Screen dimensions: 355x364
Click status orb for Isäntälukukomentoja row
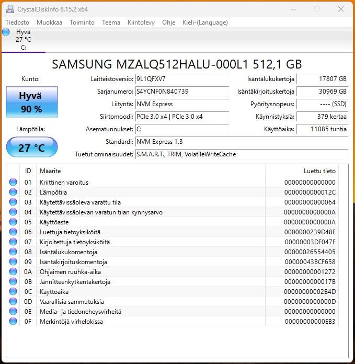(13, 252)
